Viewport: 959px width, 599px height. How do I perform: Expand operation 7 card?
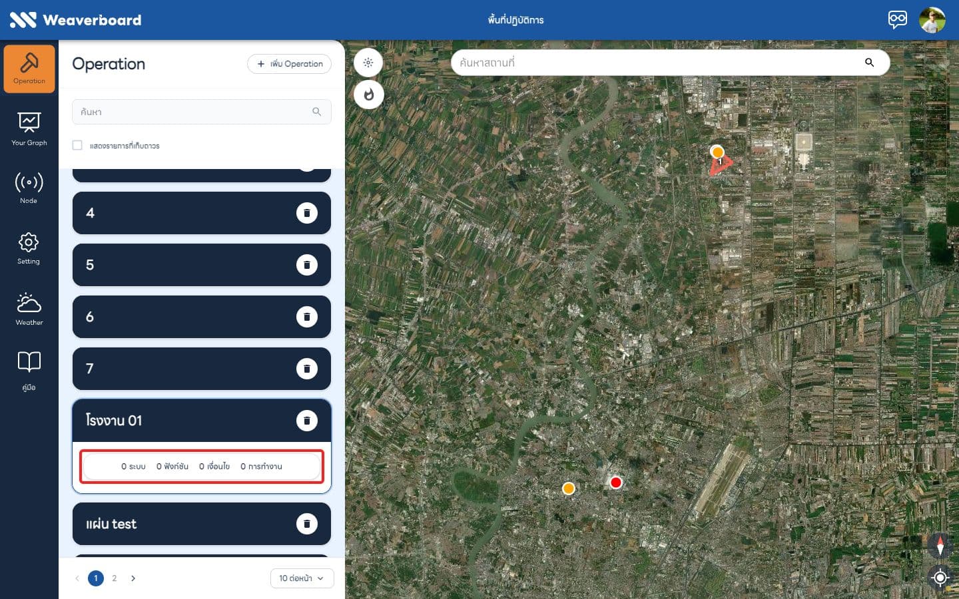[201, 369]
